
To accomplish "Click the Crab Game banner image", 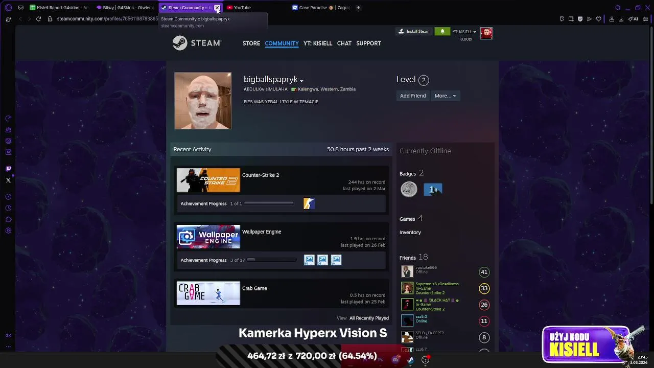I will pos(208,293).
